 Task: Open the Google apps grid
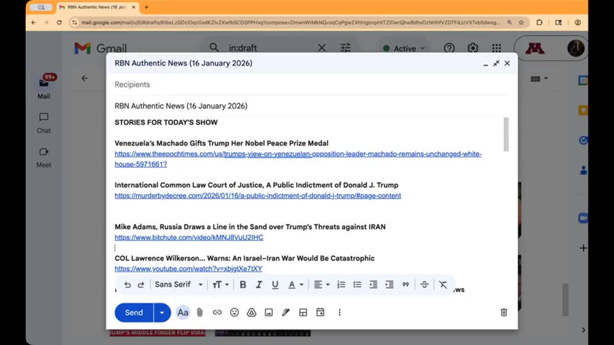pyautogui.click(x=496, y=48)
